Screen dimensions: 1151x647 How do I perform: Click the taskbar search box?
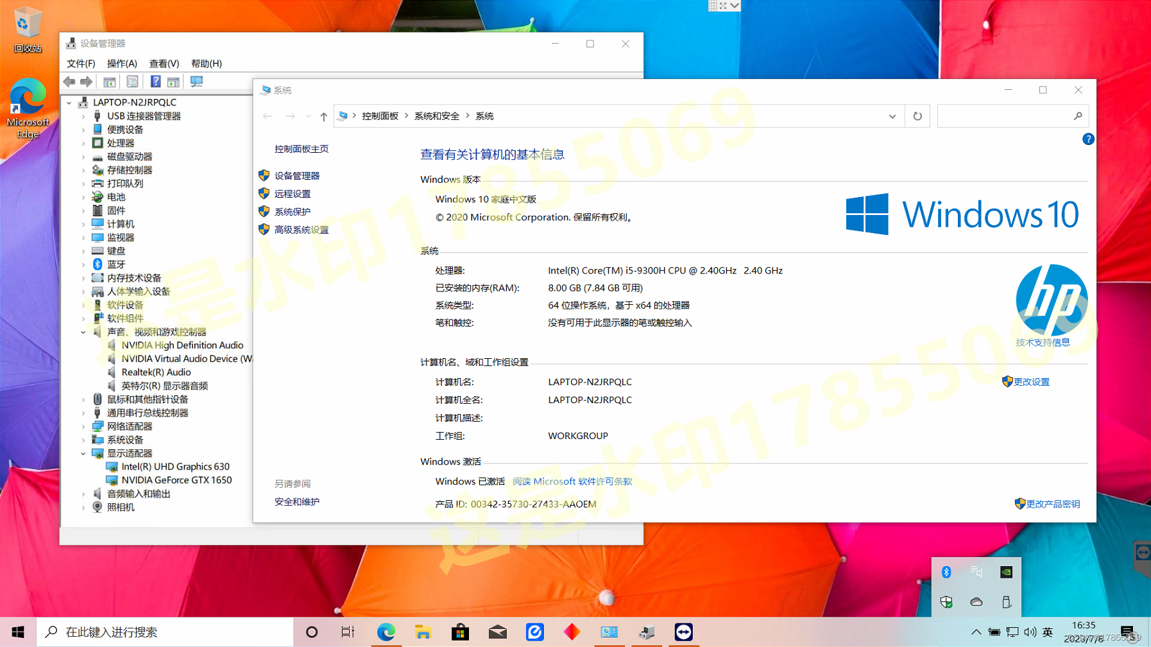pos(165,632)
